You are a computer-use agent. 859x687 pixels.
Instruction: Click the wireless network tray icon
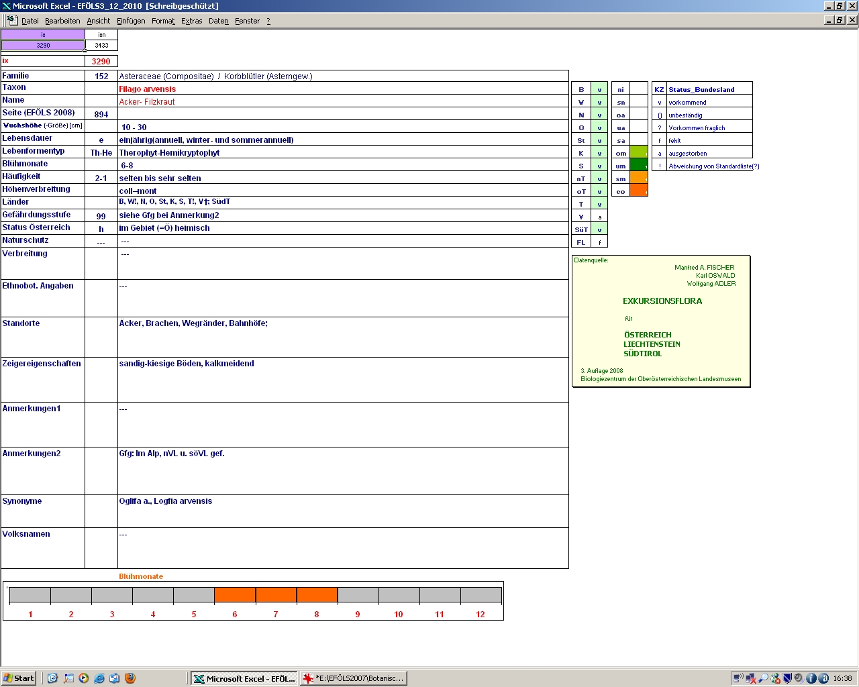point(738,678)
